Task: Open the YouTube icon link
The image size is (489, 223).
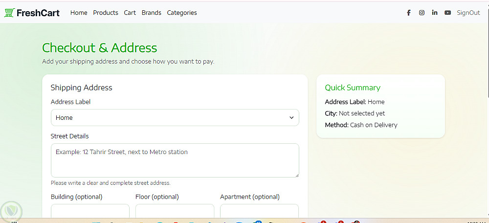Action: tap(447, 13)
